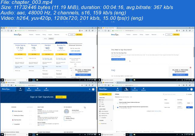Click the DocuSign logo in the pricing-table frame

(18, 35)
